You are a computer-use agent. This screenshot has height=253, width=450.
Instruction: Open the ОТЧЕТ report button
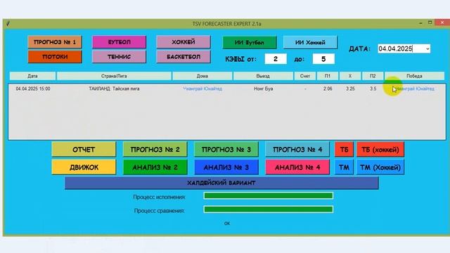pos(84,150)
